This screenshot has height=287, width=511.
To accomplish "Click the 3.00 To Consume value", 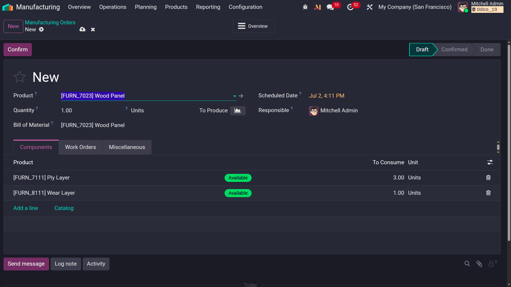I will tap(398, 178).
